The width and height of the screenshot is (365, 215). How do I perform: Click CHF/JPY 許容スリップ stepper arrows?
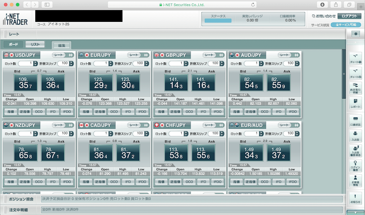222,134
